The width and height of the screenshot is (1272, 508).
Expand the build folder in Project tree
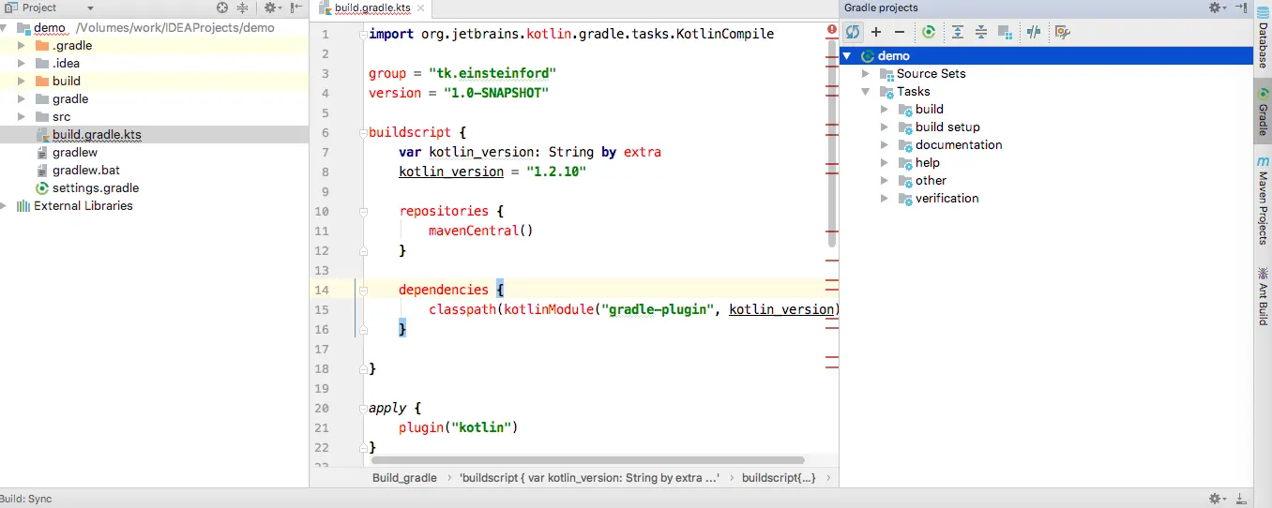[22, 81]
